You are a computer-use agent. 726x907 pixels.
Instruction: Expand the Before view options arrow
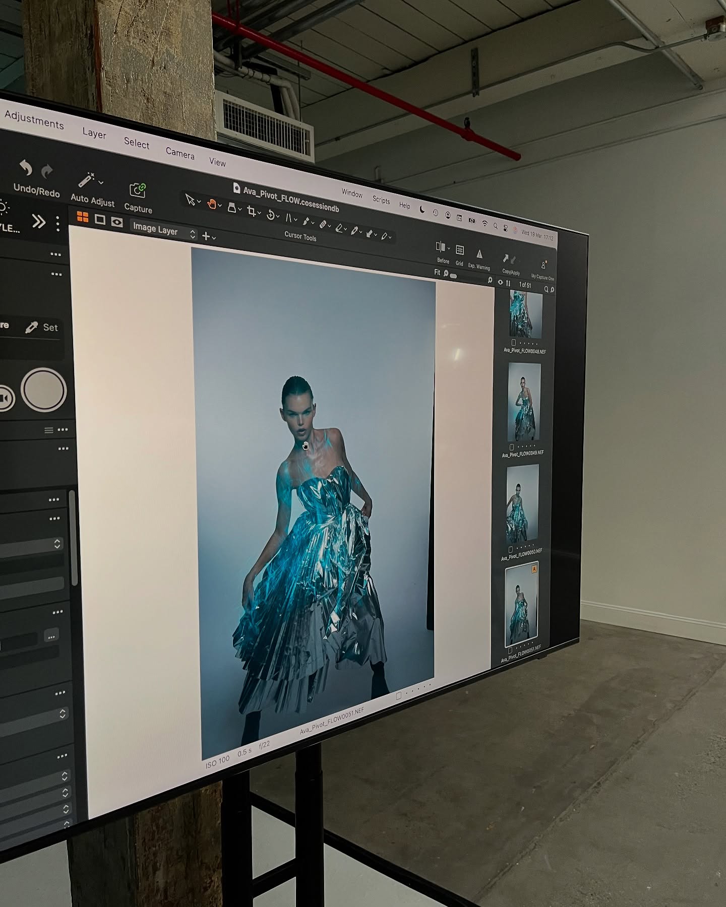click(x=449, y=248)
